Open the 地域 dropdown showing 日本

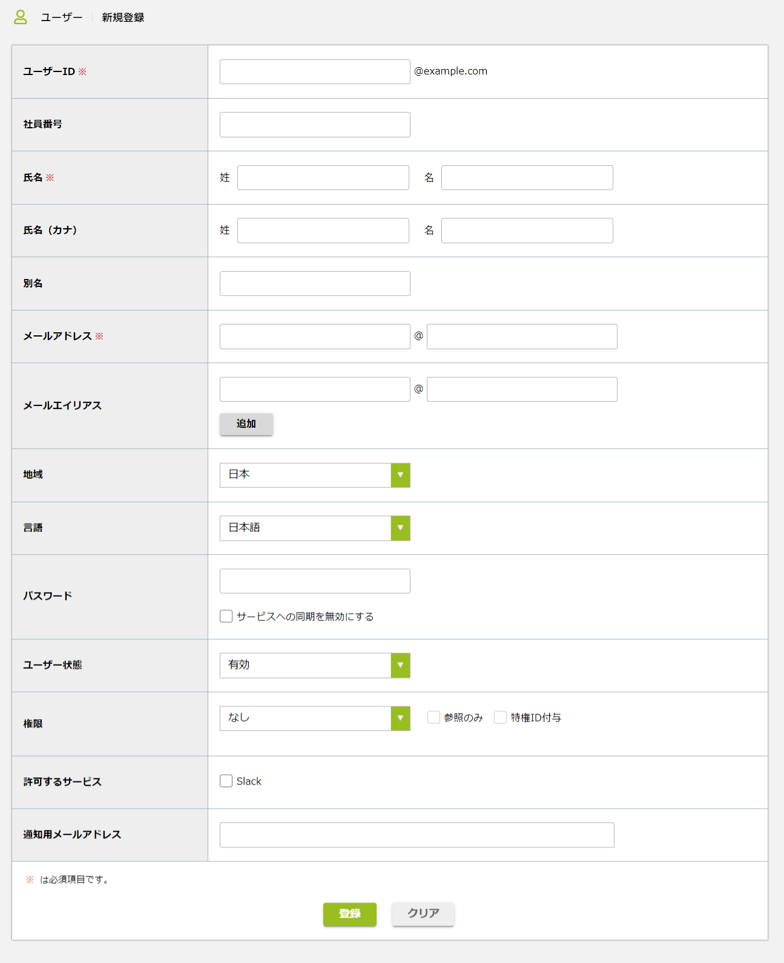(x=315, y=475)
